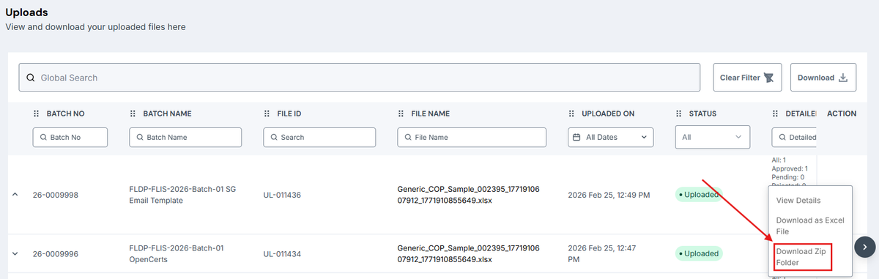Screen dimensions: 879x279
Task: Click batch number 26-0009996
Action: point(56,254)
